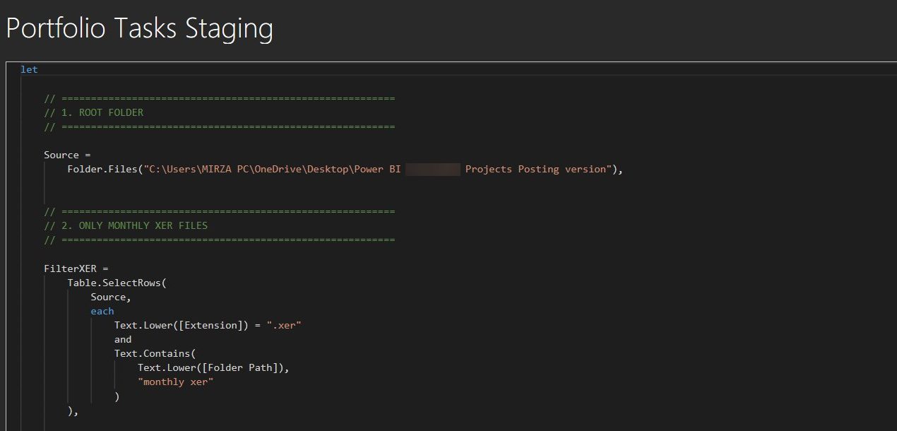Image resolution: width=897 pixels, height=431 pixels.
Task: Click the "FilterXER =" assignment line
Action: click(x=76, y=268)
